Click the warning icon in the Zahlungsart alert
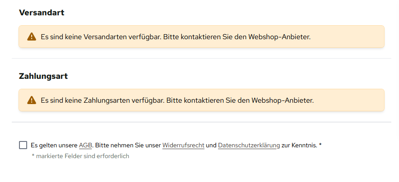Screen dimensions: 399x182 (31, 100)
